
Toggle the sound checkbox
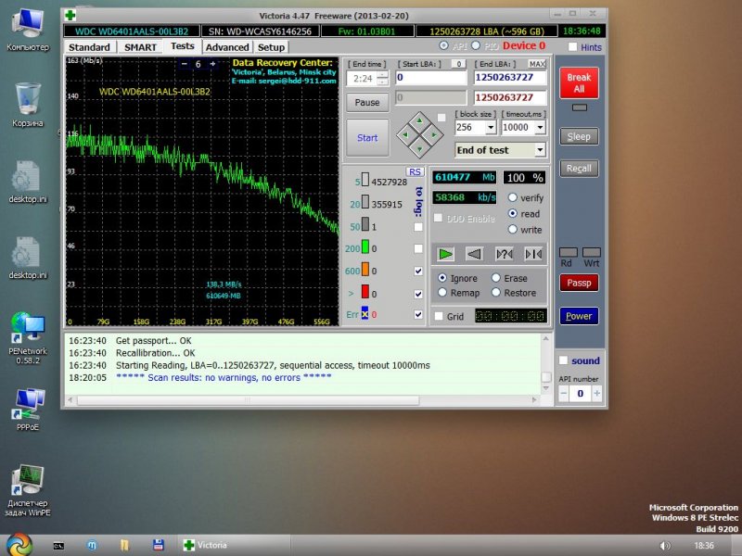click(563, 360)
